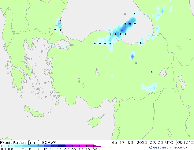This screenshot has width=194, height=150.
Task: Click the dark blue precipitation core over central Turkey
Action: coord(132,57)
